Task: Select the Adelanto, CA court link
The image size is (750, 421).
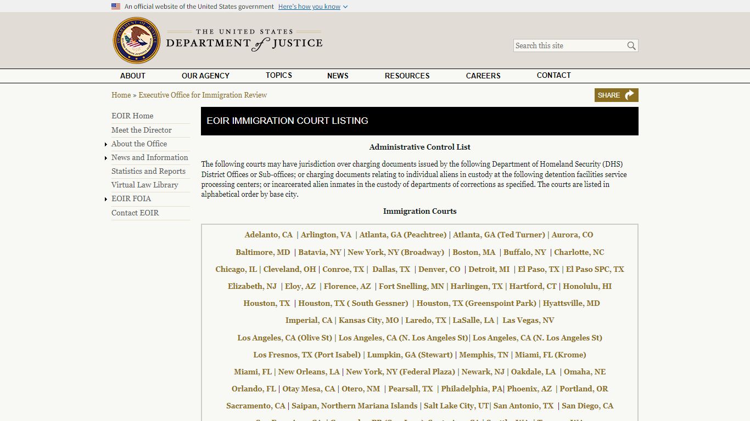Action: [268, 235]
